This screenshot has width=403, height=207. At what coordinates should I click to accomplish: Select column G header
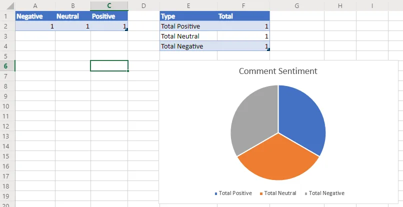[297, 5]
